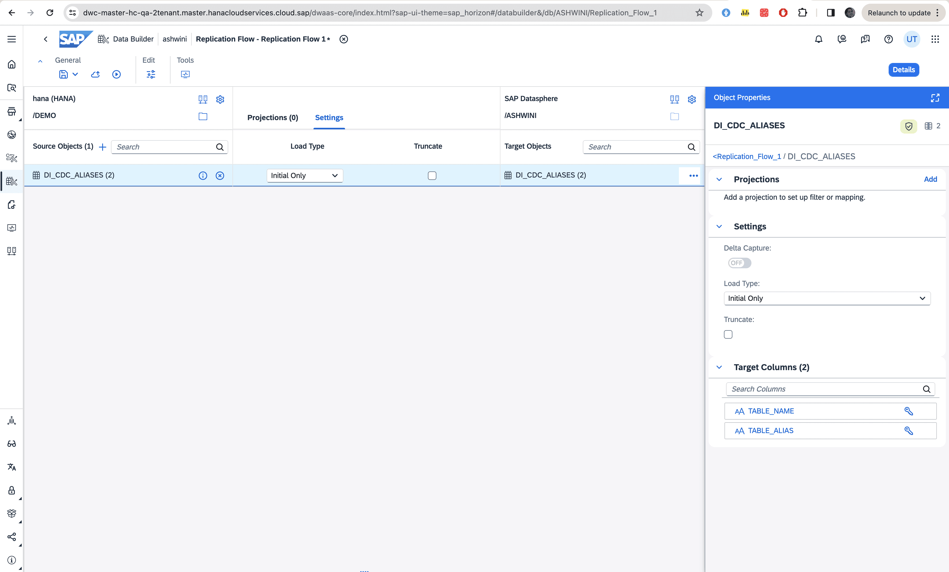Click Add link in Projections section

pyautogui.click(x=930, y=179)
